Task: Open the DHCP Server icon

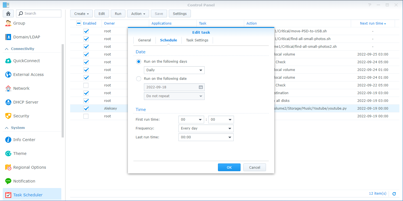Action: 8,102
